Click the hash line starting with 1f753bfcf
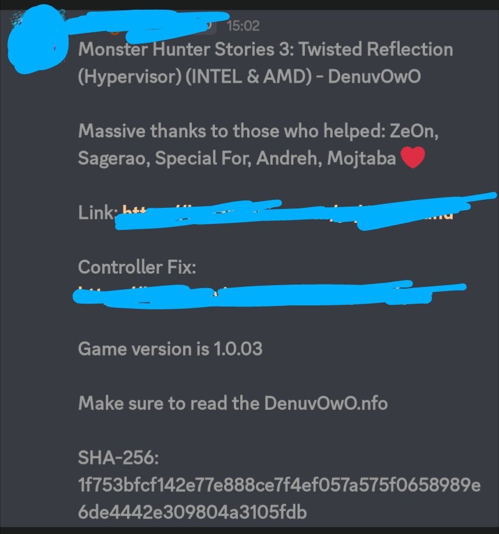This screenshot has height=534, width=499. coord(280,484)
